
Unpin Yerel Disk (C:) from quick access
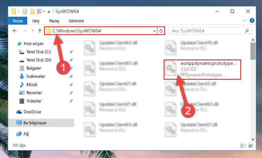point(71,52)
